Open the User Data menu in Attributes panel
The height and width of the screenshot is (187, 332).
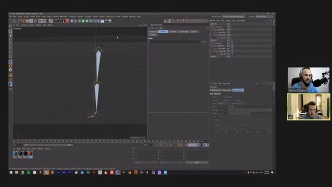[226, 84]
